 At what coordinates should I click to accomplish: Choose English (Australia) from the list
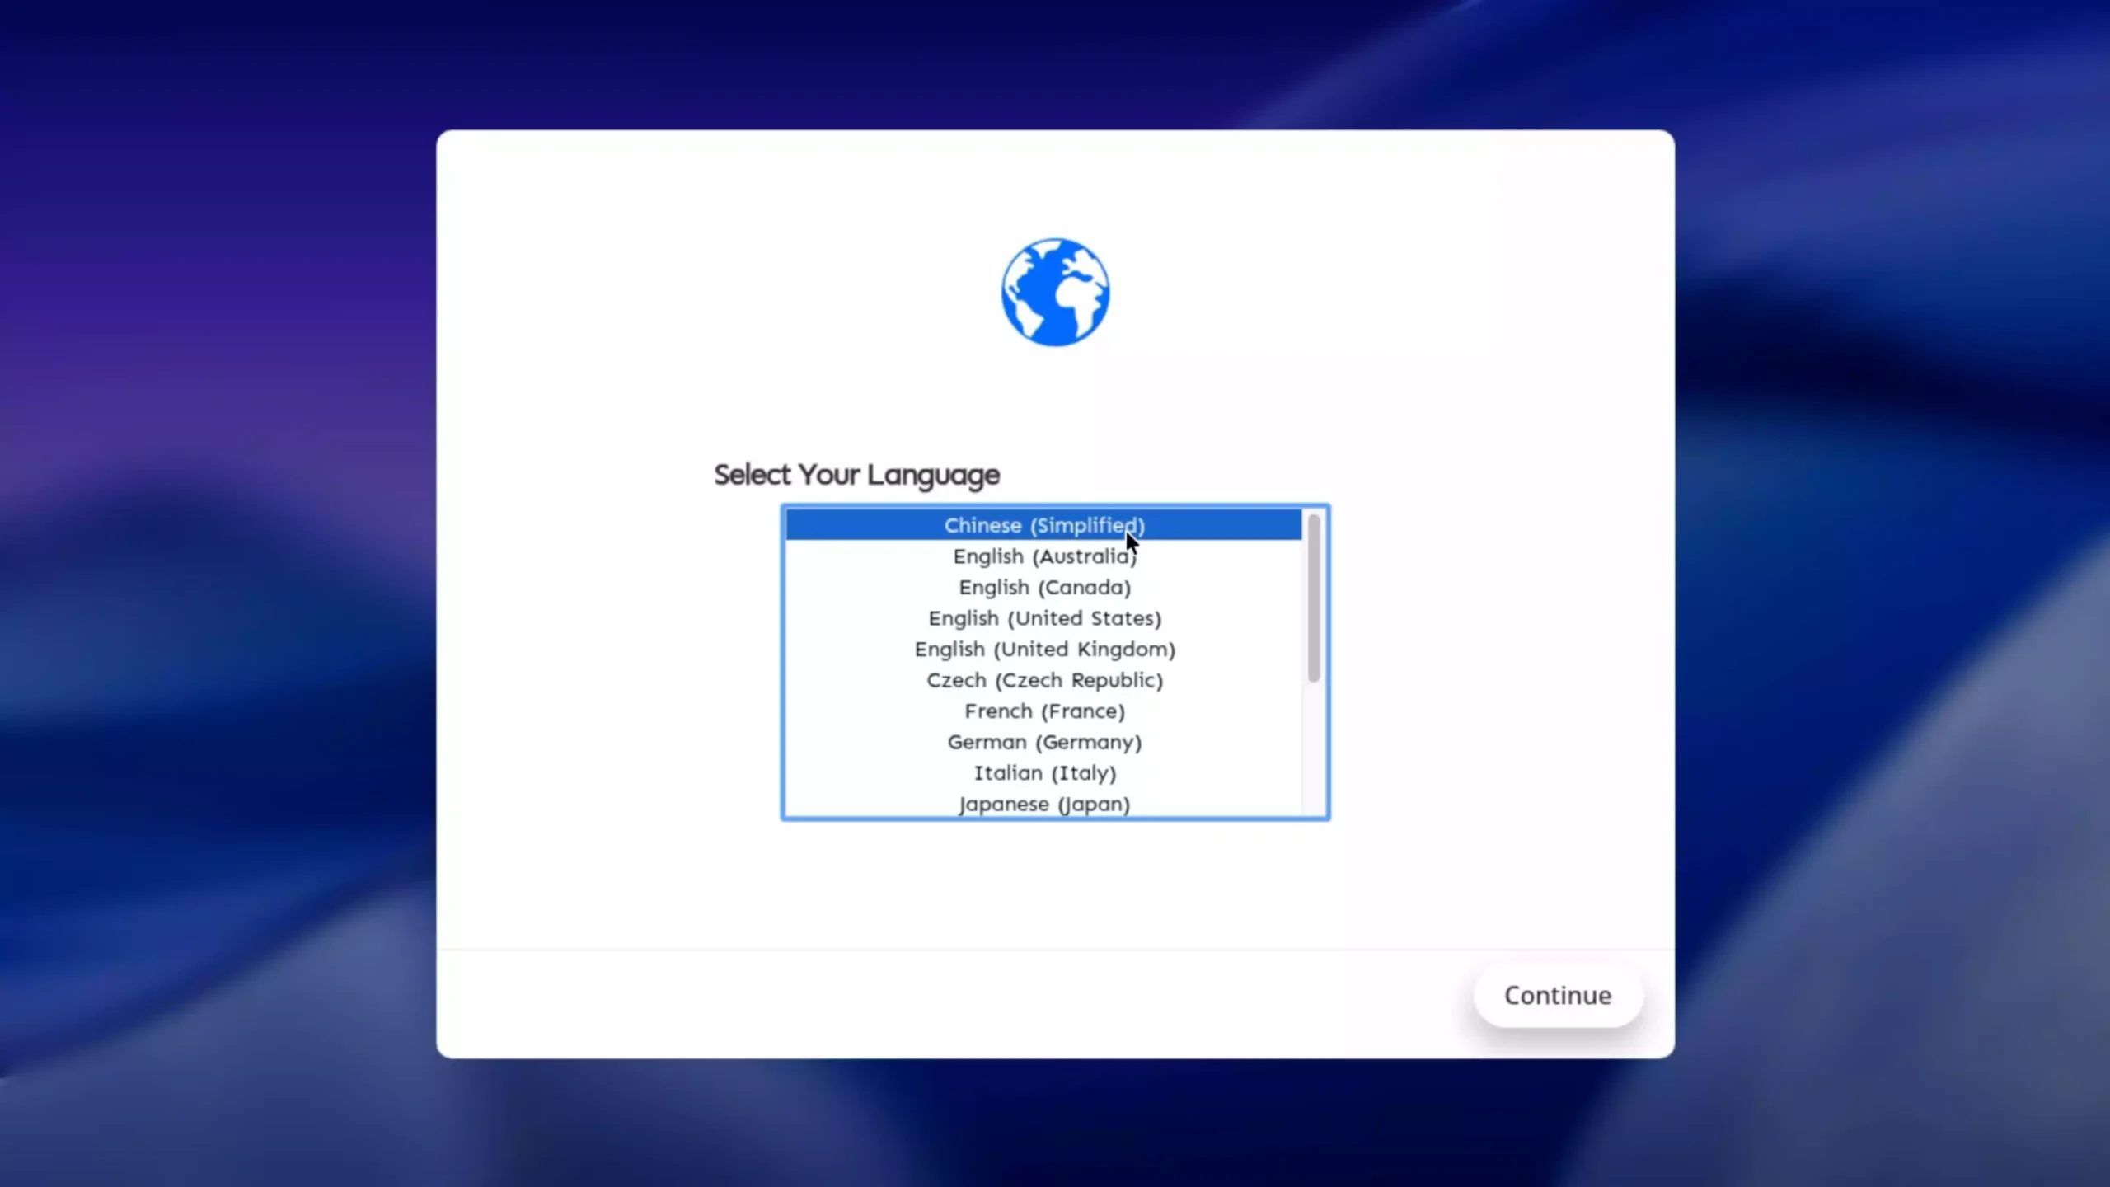pyautogui.click(x=1043, y=556)
